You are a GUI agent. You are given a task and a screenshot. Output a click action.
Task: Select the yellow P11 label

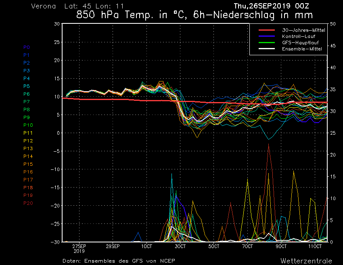tap(28, 133)
